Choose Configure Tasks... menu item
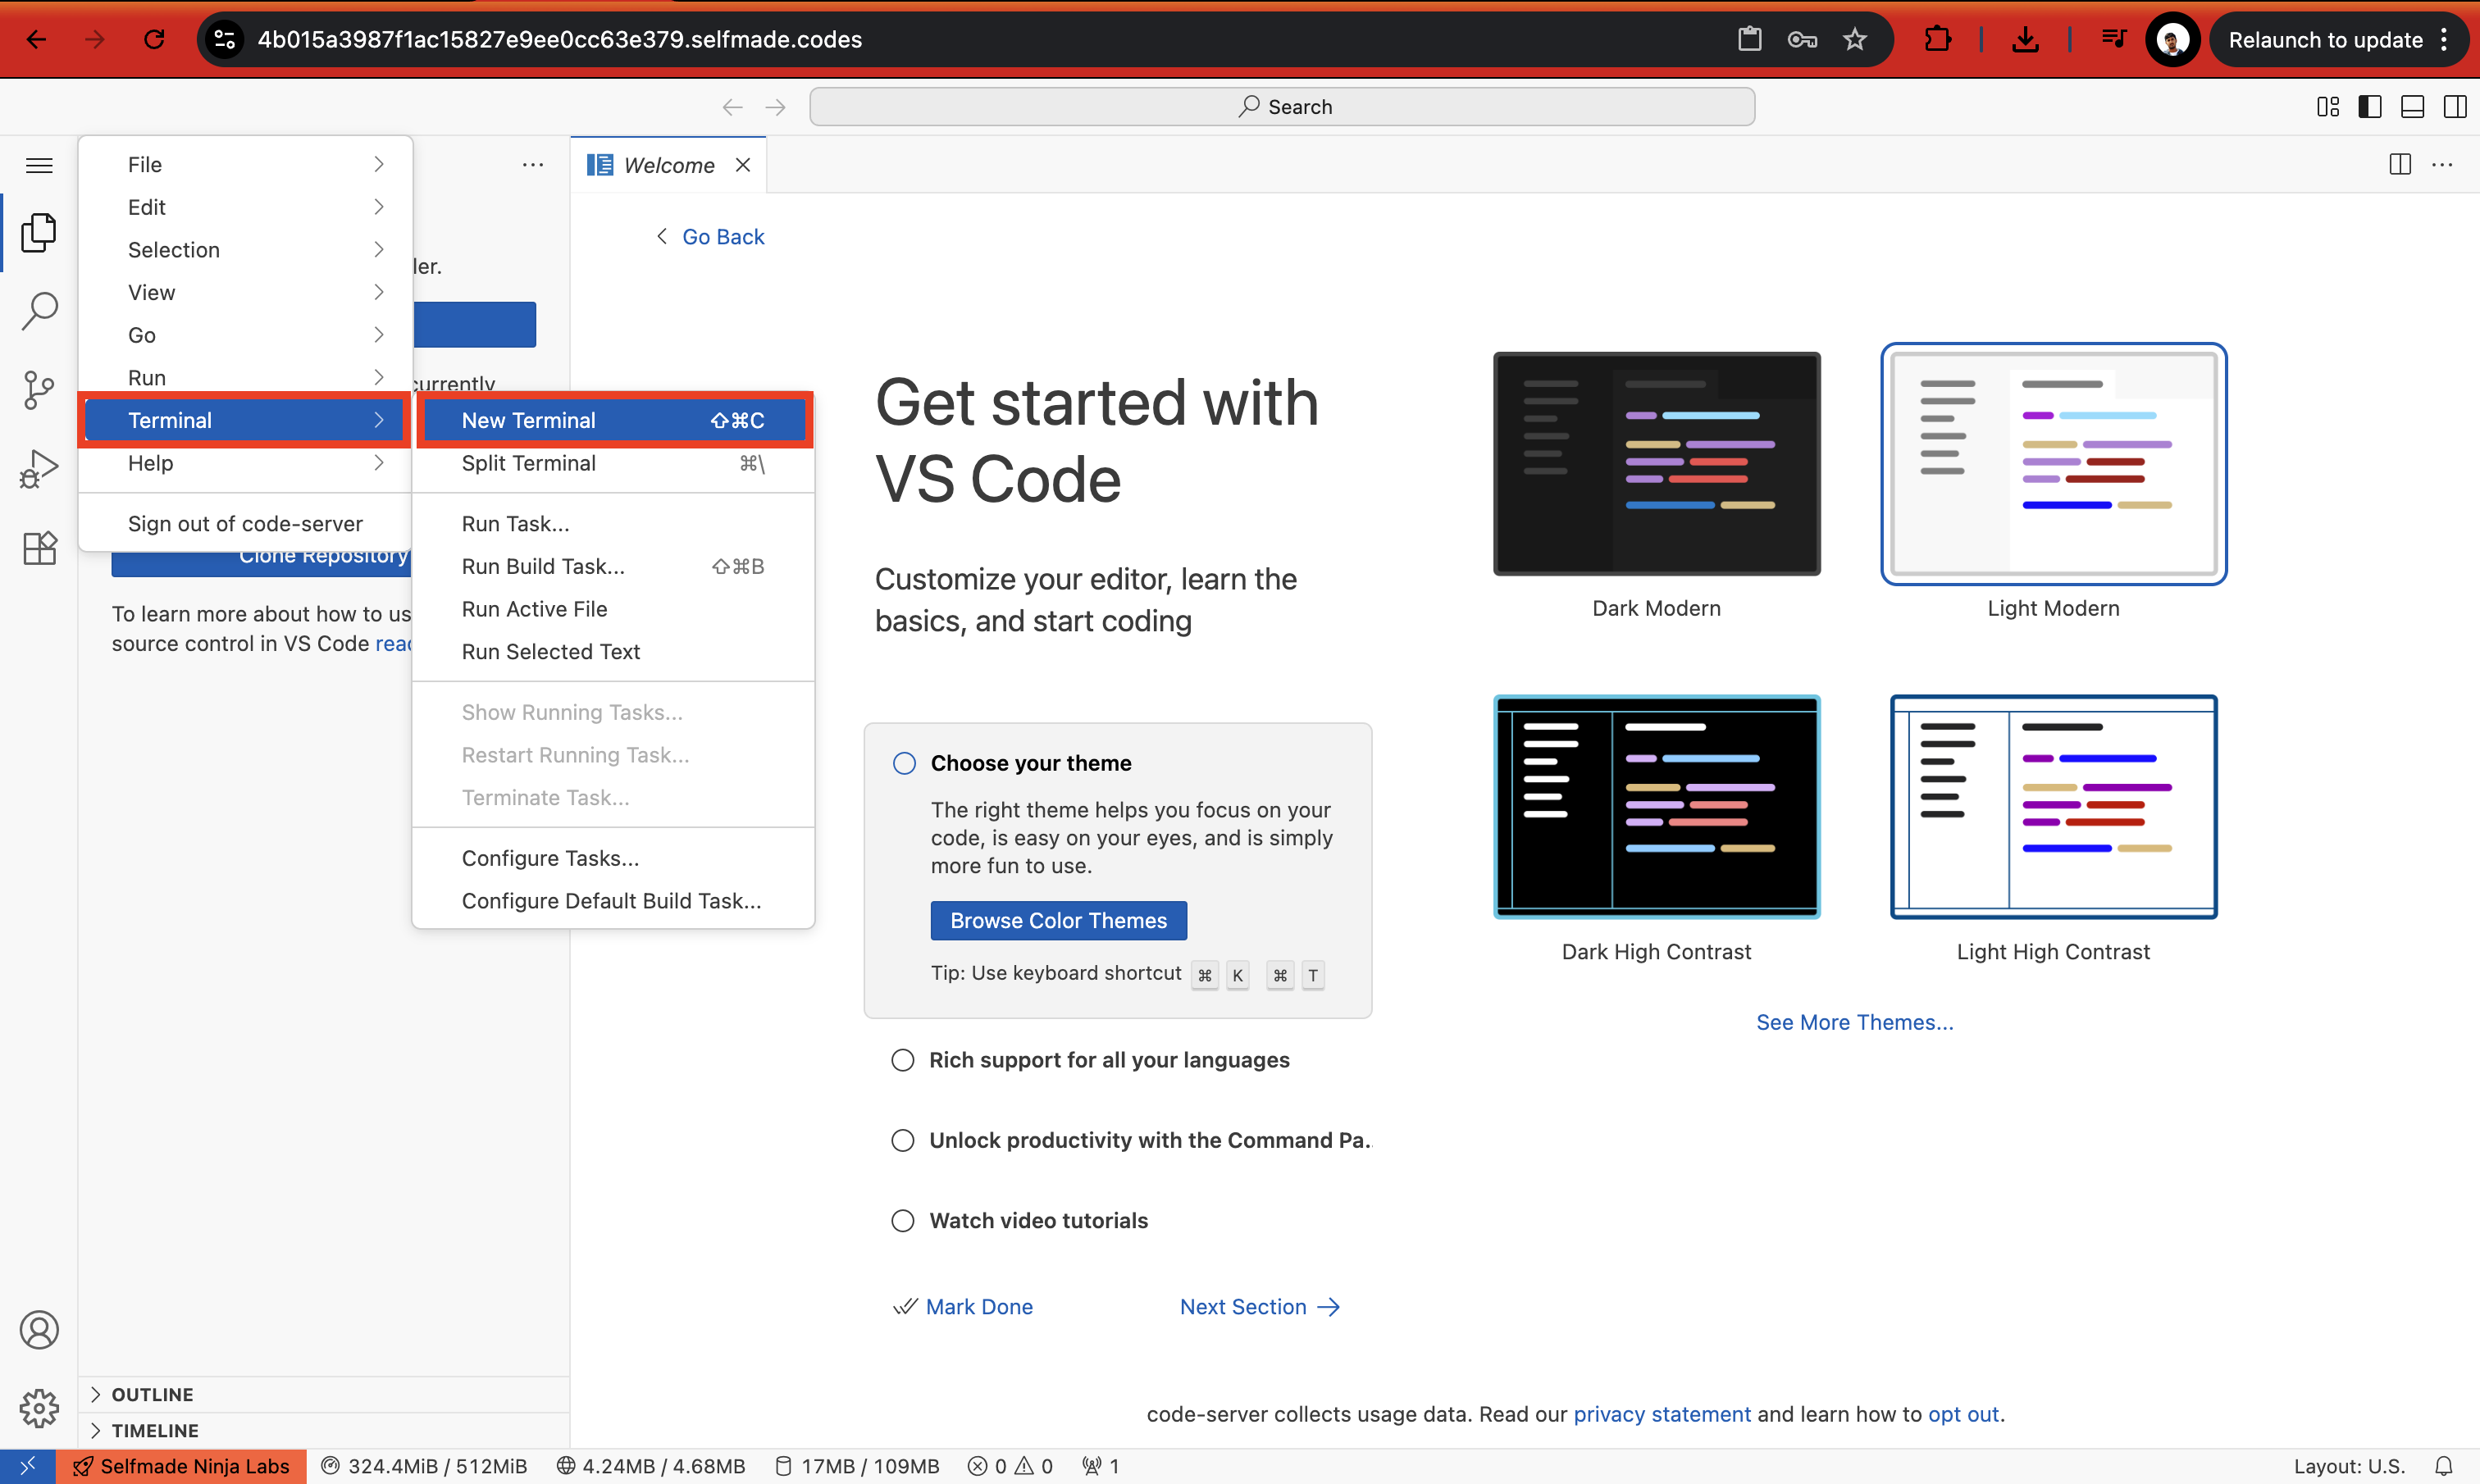This screenshot has width=2480, height=1484. (613, 858)
